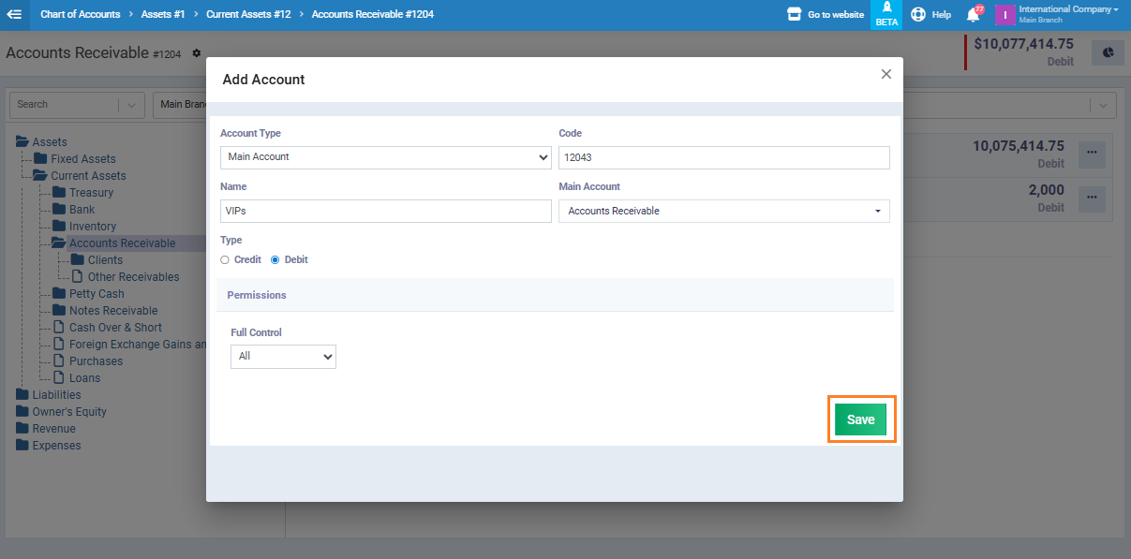Open the International Company account menu

pos(1068,14)
